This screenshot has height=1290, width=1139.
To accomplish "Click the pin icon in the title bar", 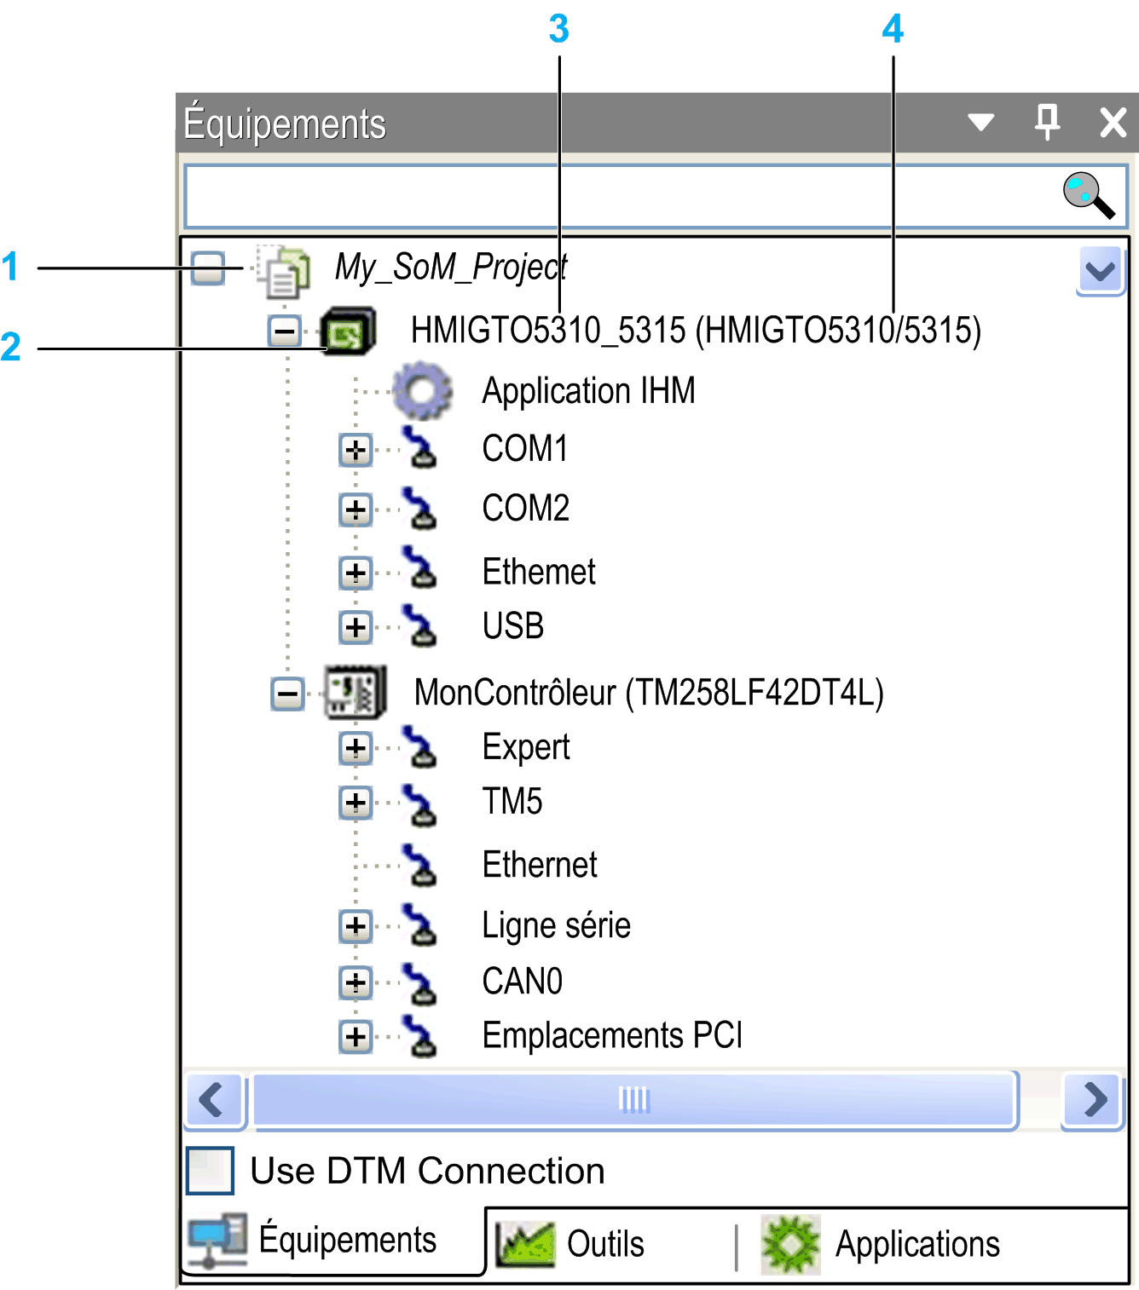I will (1047, 122).
